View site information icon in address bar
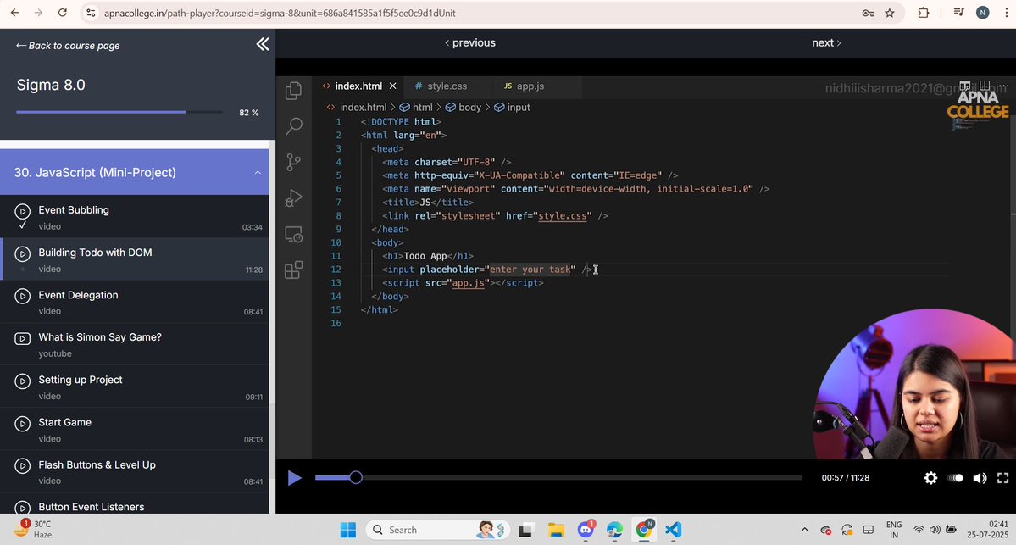The width and height of the screenshot is (1016, 545). pyautogui.click(x=92, y=13)
